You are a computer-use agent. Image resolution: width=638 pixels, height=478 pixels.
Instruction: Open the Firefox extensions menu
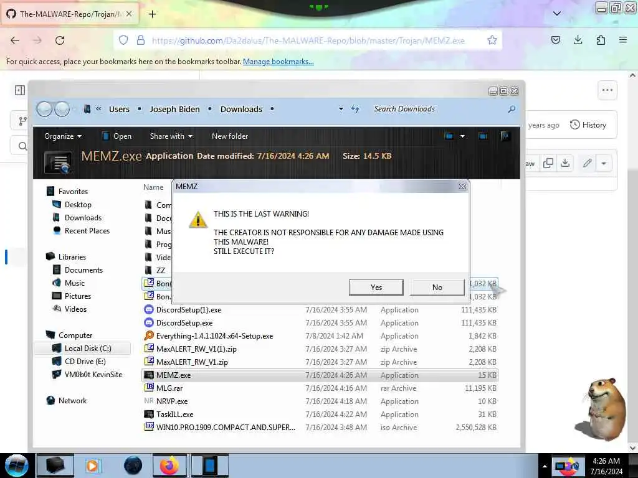tap(601, 40)
